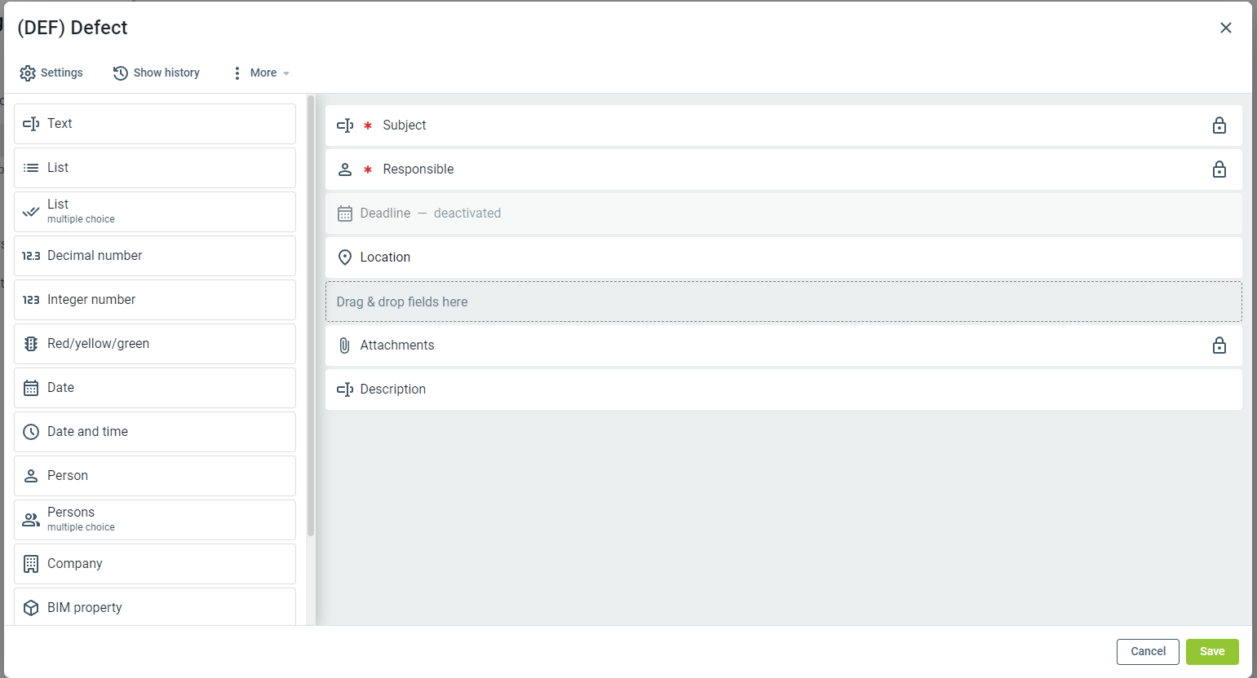
Task: Click the Location pin icon
Action: [x=345, y=258]
